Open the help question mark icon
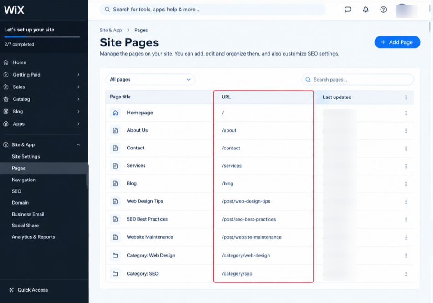This screenshot has height=303, width=433. coord(383,10)
